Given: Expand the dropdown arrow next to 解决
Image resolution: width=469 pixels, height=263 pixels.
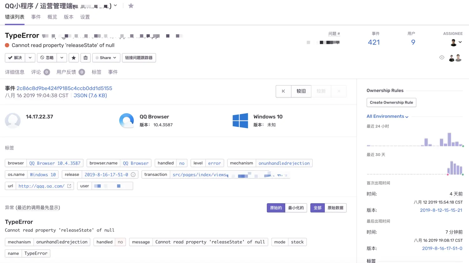Looking at the screenshot, I should tap(30, 58).
